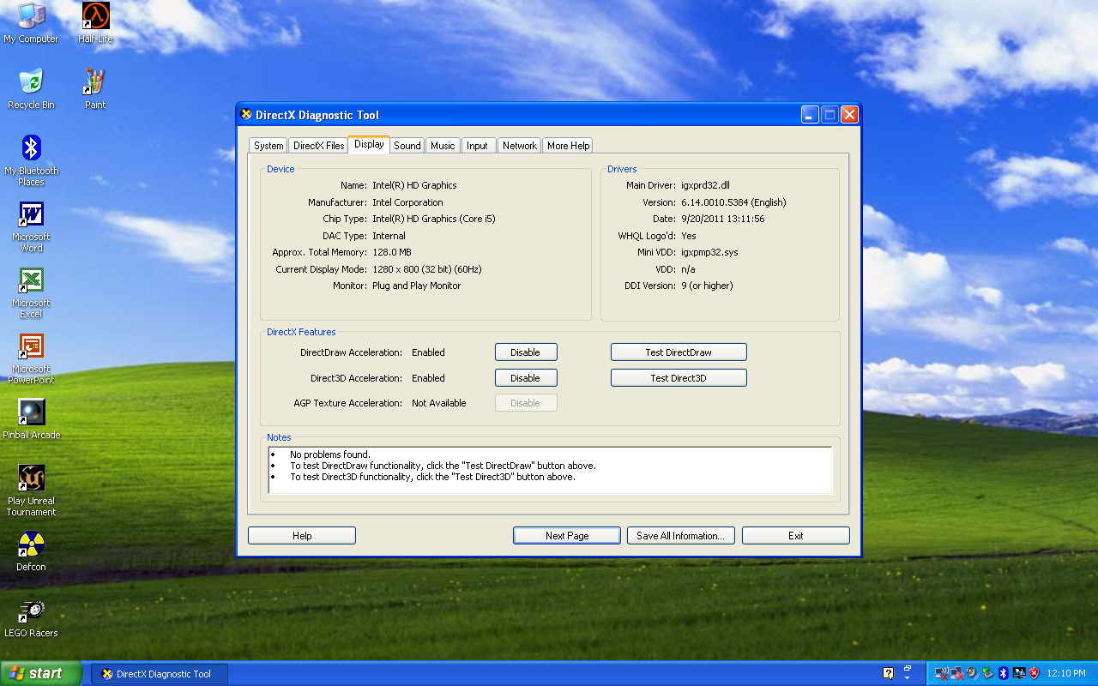Disable DirectDraw Acceleration
This screenshot has width=1098, height=686.
(x=526, y=352)
